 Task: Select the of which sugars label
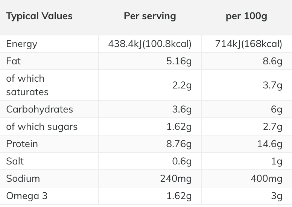(x=42, y=127)
